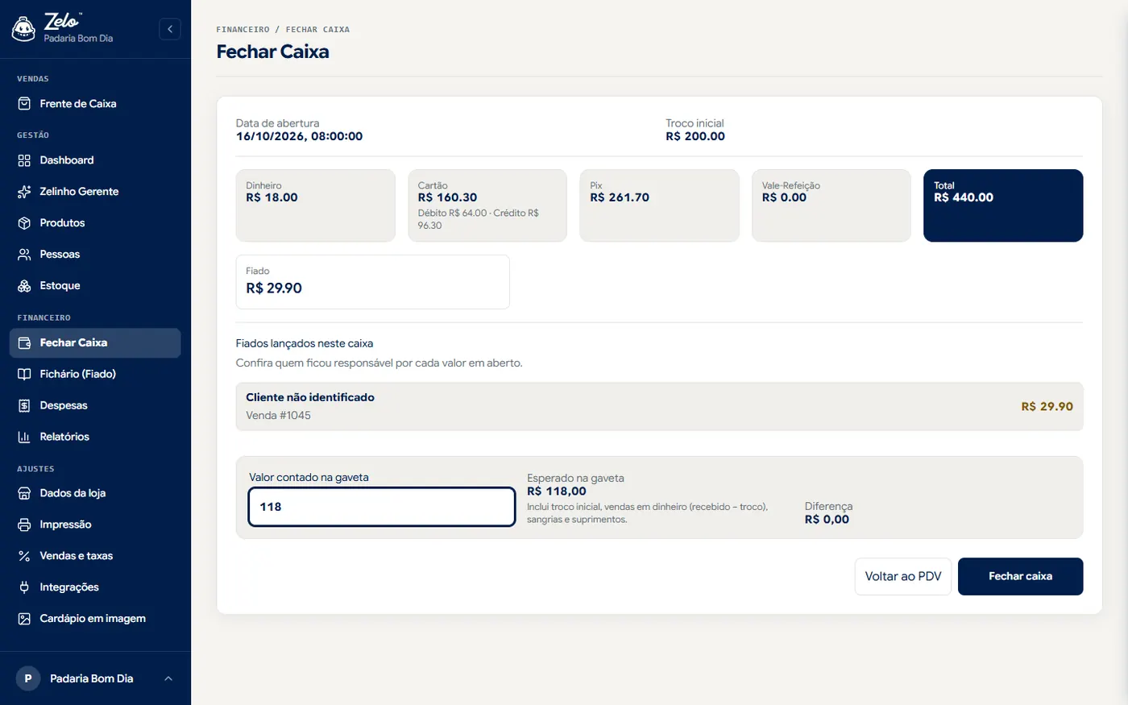The width and height of the screenshot is (1128, 705).
Task: Go to Dashboard in the sidebar
Action: coord(95,160)
